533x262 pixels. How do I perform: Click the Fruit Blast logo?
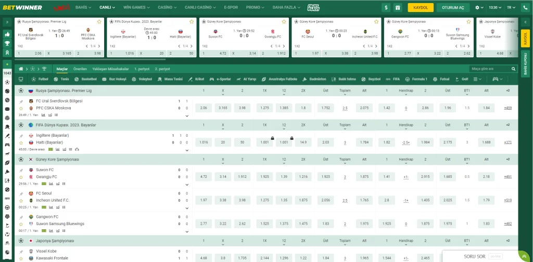pyautogui.click(x=313, y=7)
